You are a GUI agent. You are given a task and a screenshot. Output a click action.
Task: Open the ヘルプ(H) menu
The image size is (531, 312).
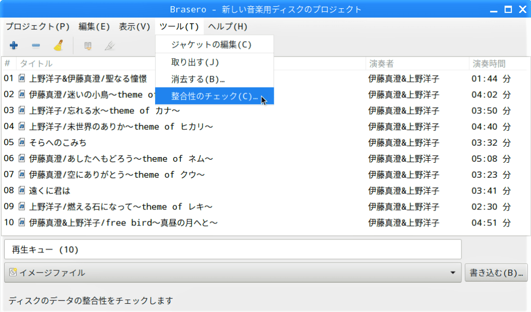(228, 26)
